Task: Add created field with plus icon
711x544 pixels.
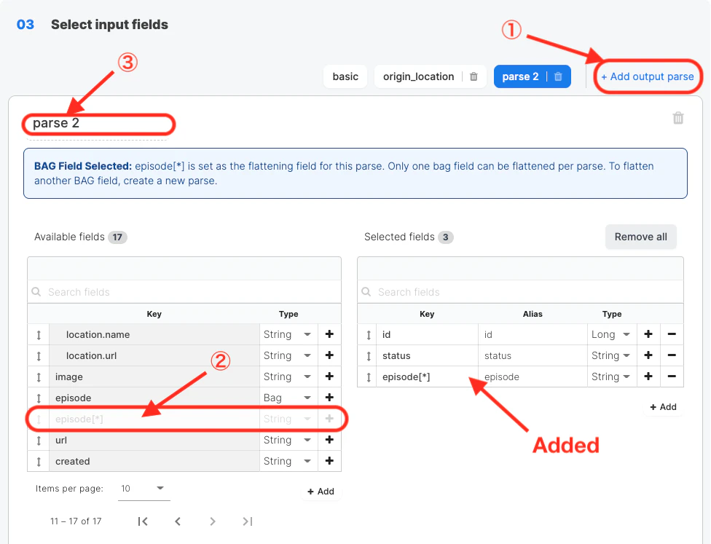Action: (x=330, y=460)
